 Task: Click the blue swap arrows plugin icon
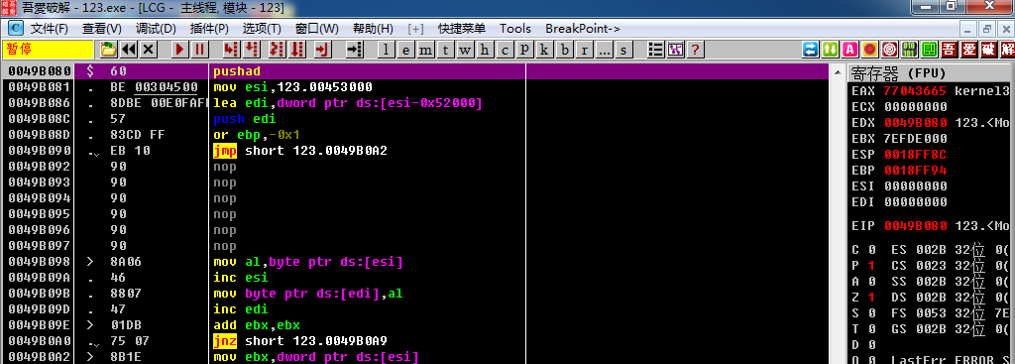tap(811, 50)
